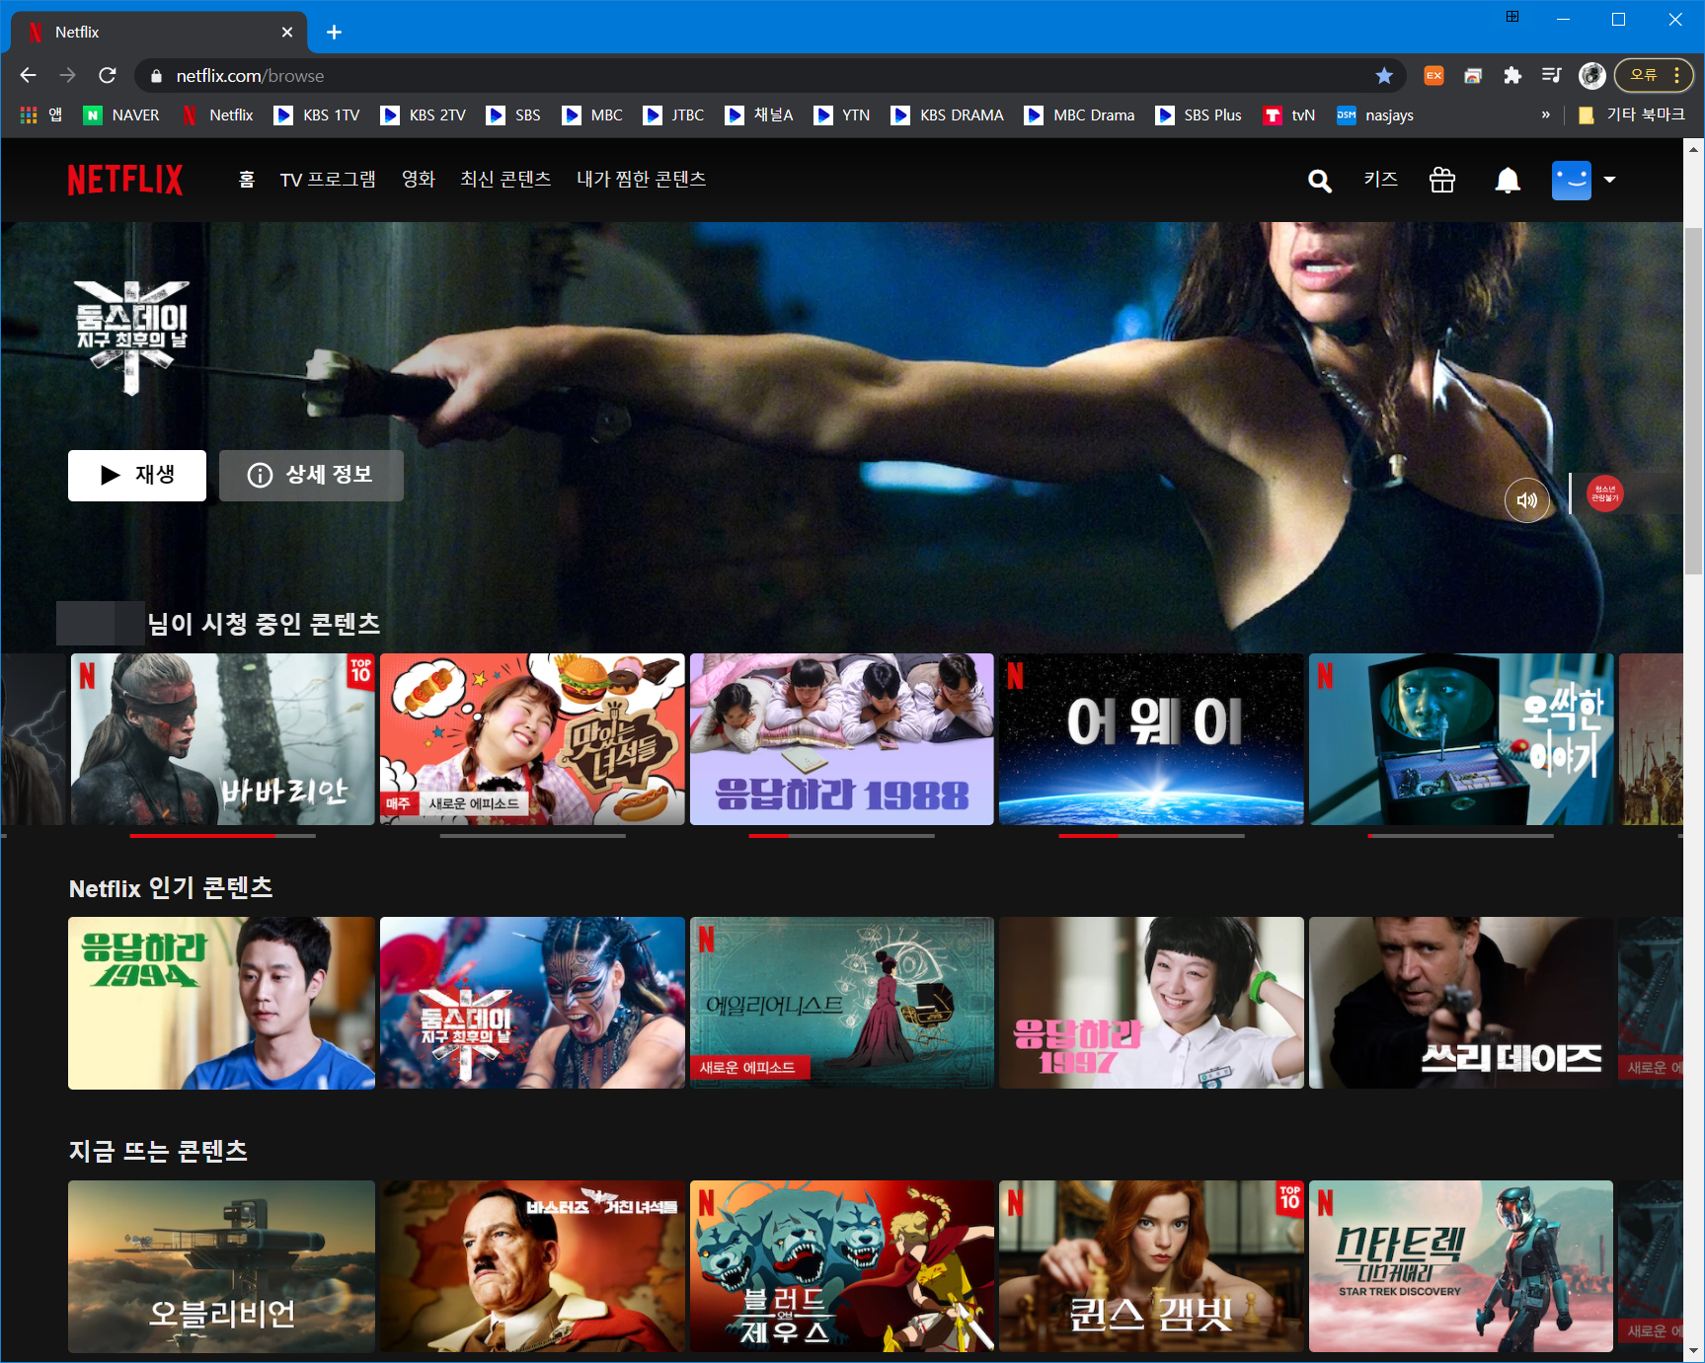Toggle the hero trailer sound

click(x=1526, y=500)
